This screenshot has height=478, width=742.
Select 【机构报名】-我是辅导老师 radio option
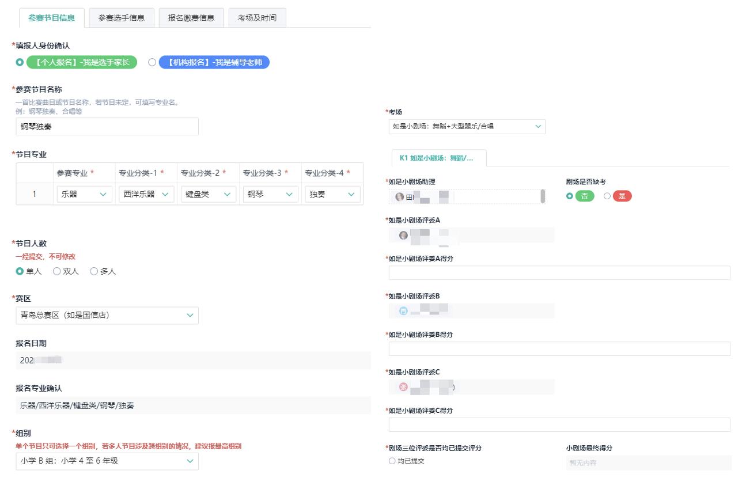pos(152,62)
